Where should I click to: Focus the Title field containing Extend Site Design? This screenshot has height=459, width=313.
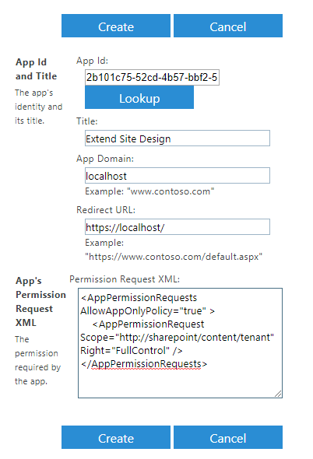178,138
